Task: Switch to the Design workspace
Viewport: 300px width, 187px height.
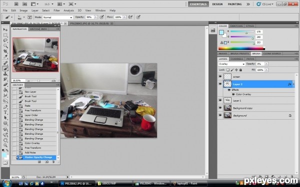Action: (x=217, y=4)
